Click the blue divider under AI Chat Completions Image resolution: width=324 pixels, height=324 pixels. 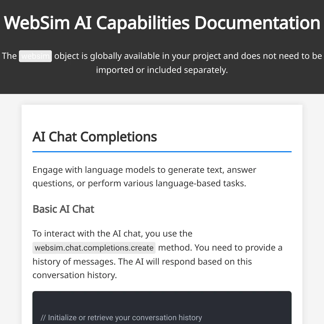click(x=162, y=152)
